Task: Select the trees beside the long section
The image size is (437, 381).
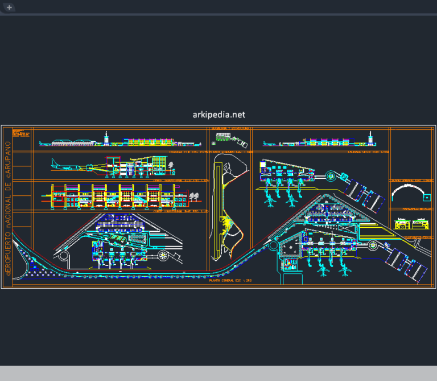Action: pos(195,197)
